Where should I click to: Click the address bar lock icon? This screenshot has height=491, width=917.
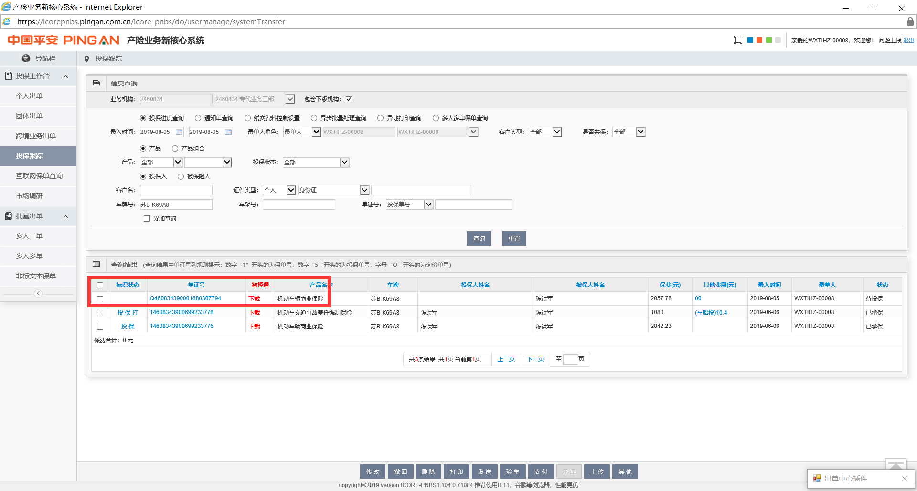click(x=910, y=21)
